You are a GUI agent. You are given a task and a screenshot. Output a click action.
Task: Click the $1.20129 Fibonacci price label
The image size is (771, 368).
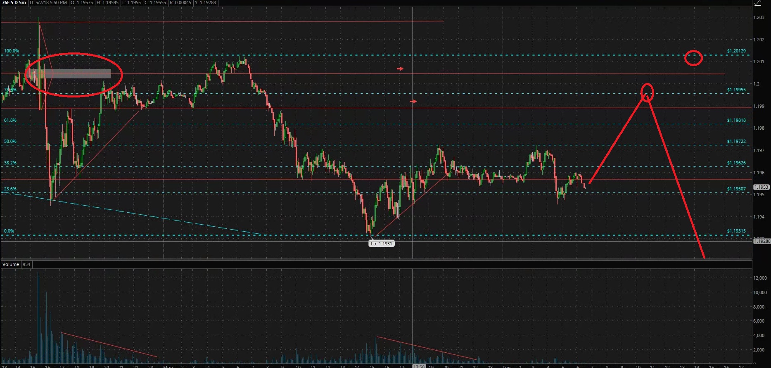736,51
